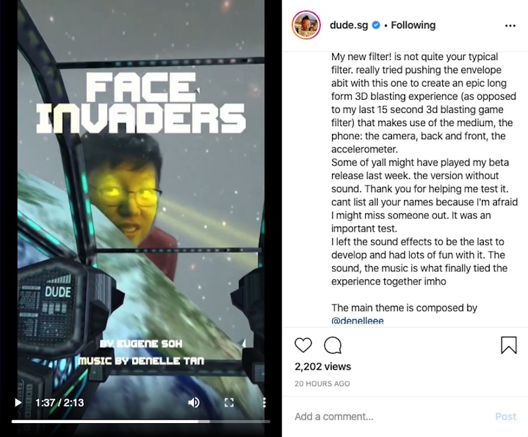This screenshot has width=528, height=437.
Task: Save the post with the bookmark icon
Action: tap(508, 345)
